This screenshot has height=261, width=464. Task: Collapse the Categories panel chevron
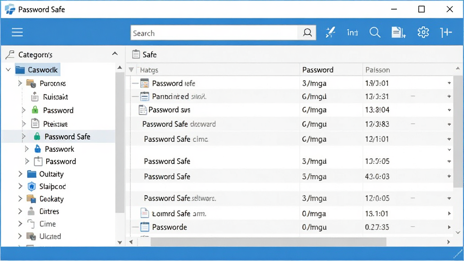tap(115, 54)
